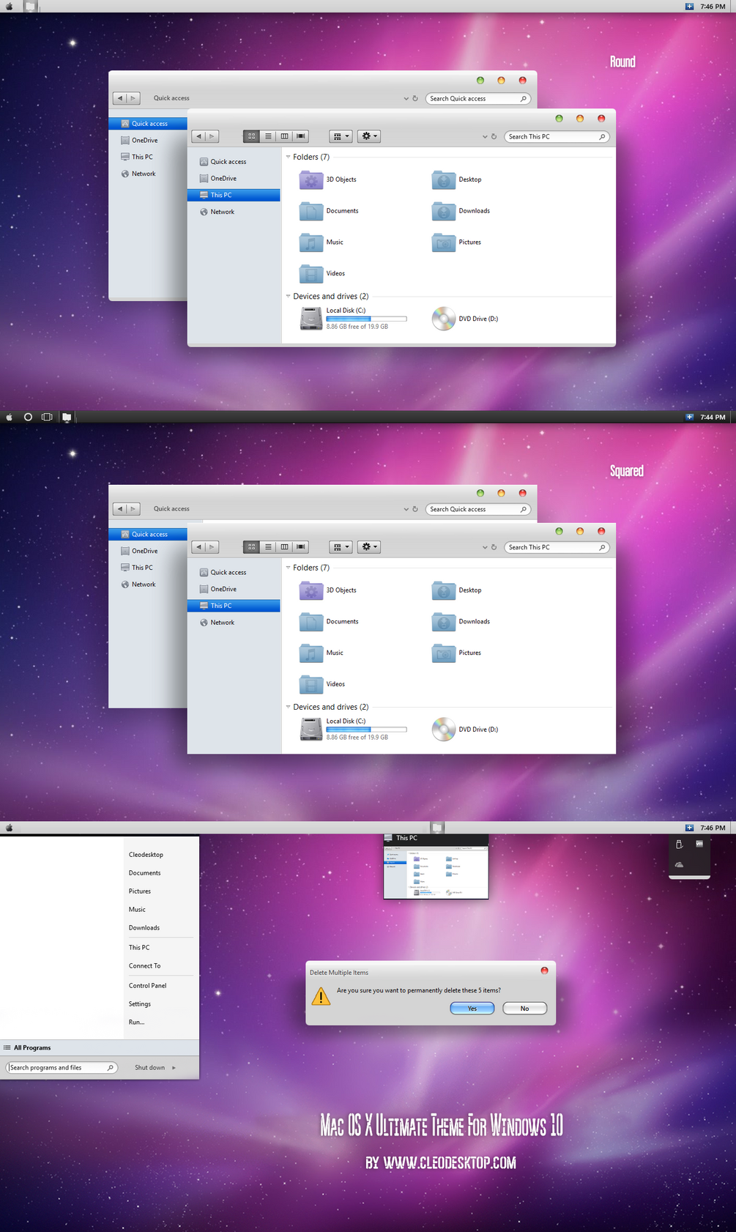This screenshot has width=736, height=1232.
Task: Click the Back arrow in the Round This PC window
Action: (x=198, y=136)
